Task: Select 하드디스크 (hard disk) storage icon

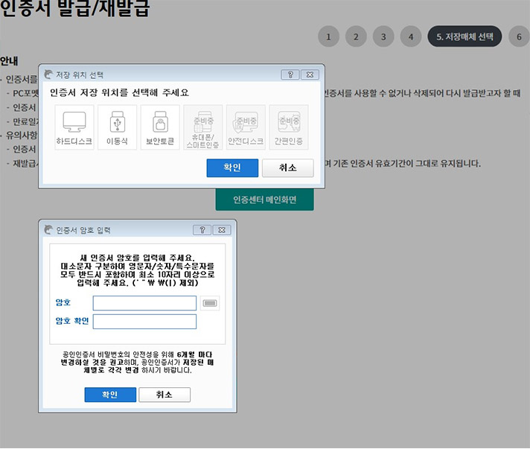Action: pyautogui.click(x=74, y=127)
